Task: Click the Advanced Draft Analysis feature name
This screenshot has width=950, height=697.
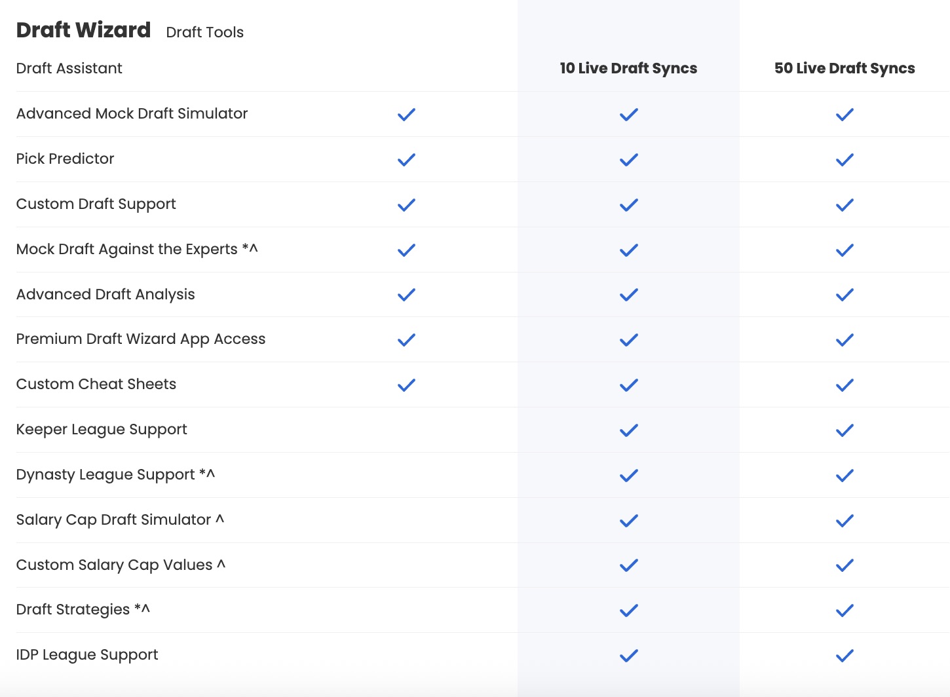Action: tap(105, 295)
